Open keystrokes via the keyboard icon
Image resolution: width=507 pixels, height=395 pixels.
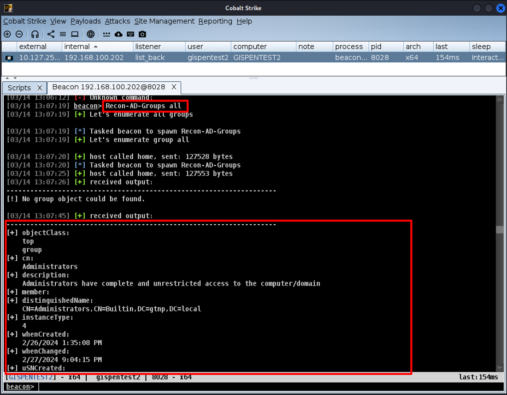(130, 34)
